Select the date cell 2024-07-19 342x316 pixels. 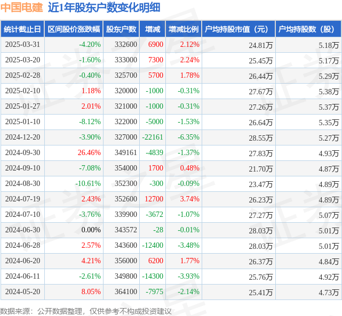coord(23,199)
